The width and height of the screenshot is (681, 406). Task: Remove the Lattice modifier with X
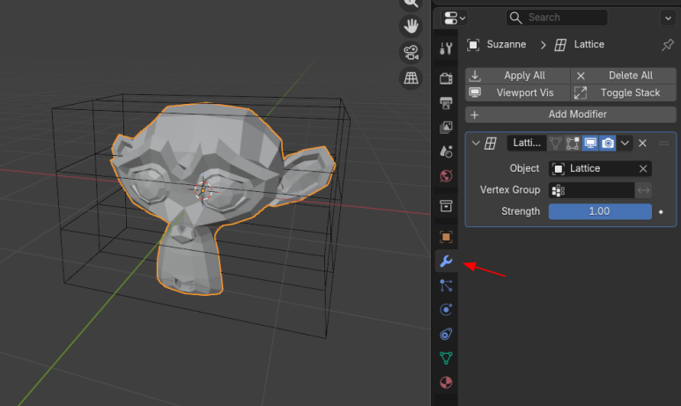click(x=642, y=143)
